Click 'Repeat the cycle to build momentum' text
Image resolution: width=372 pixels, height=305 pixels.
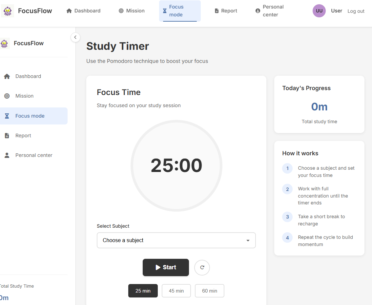click(x=325, y=241)
